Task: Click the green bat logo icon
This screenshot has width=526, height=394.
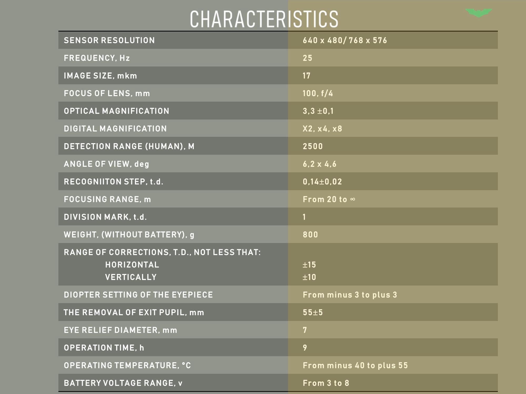Action: click(x=479, y=13)
